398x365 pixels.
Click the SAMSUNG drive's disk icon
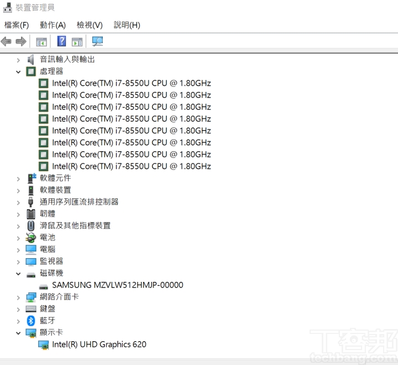point(44,287)
